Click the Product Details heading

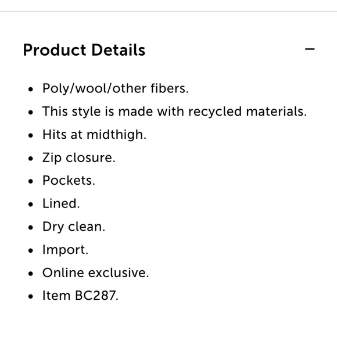[84, 50]
